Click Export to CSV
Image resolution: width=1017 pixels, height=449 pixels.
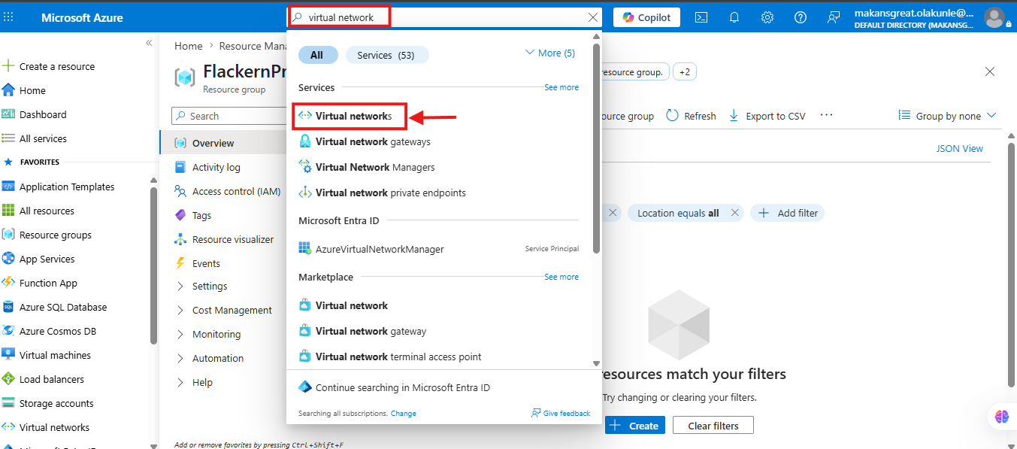[767, 116]
